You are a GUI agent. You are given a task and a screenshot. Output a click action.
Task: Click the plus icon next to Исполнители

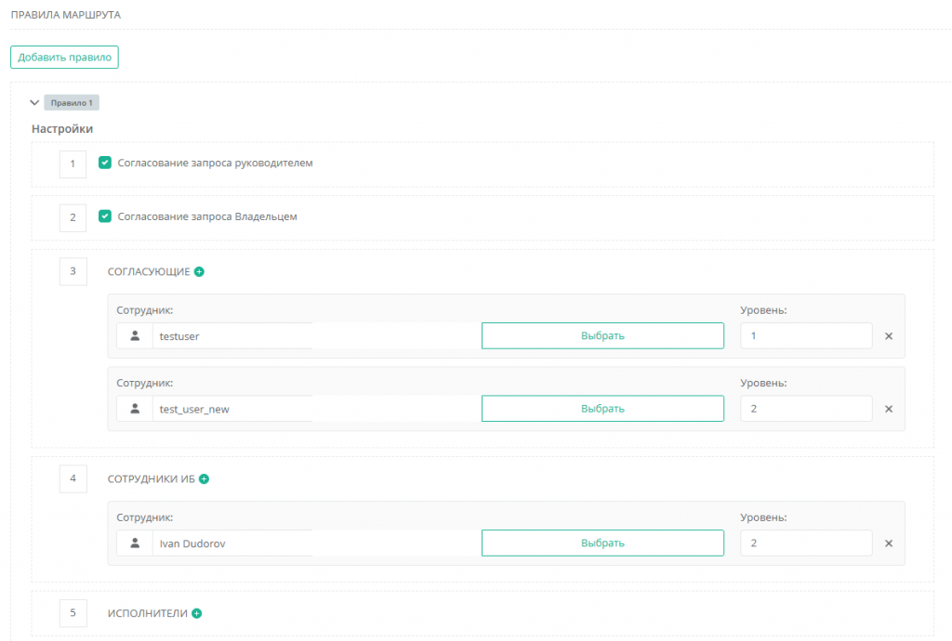tap(196, 613)
